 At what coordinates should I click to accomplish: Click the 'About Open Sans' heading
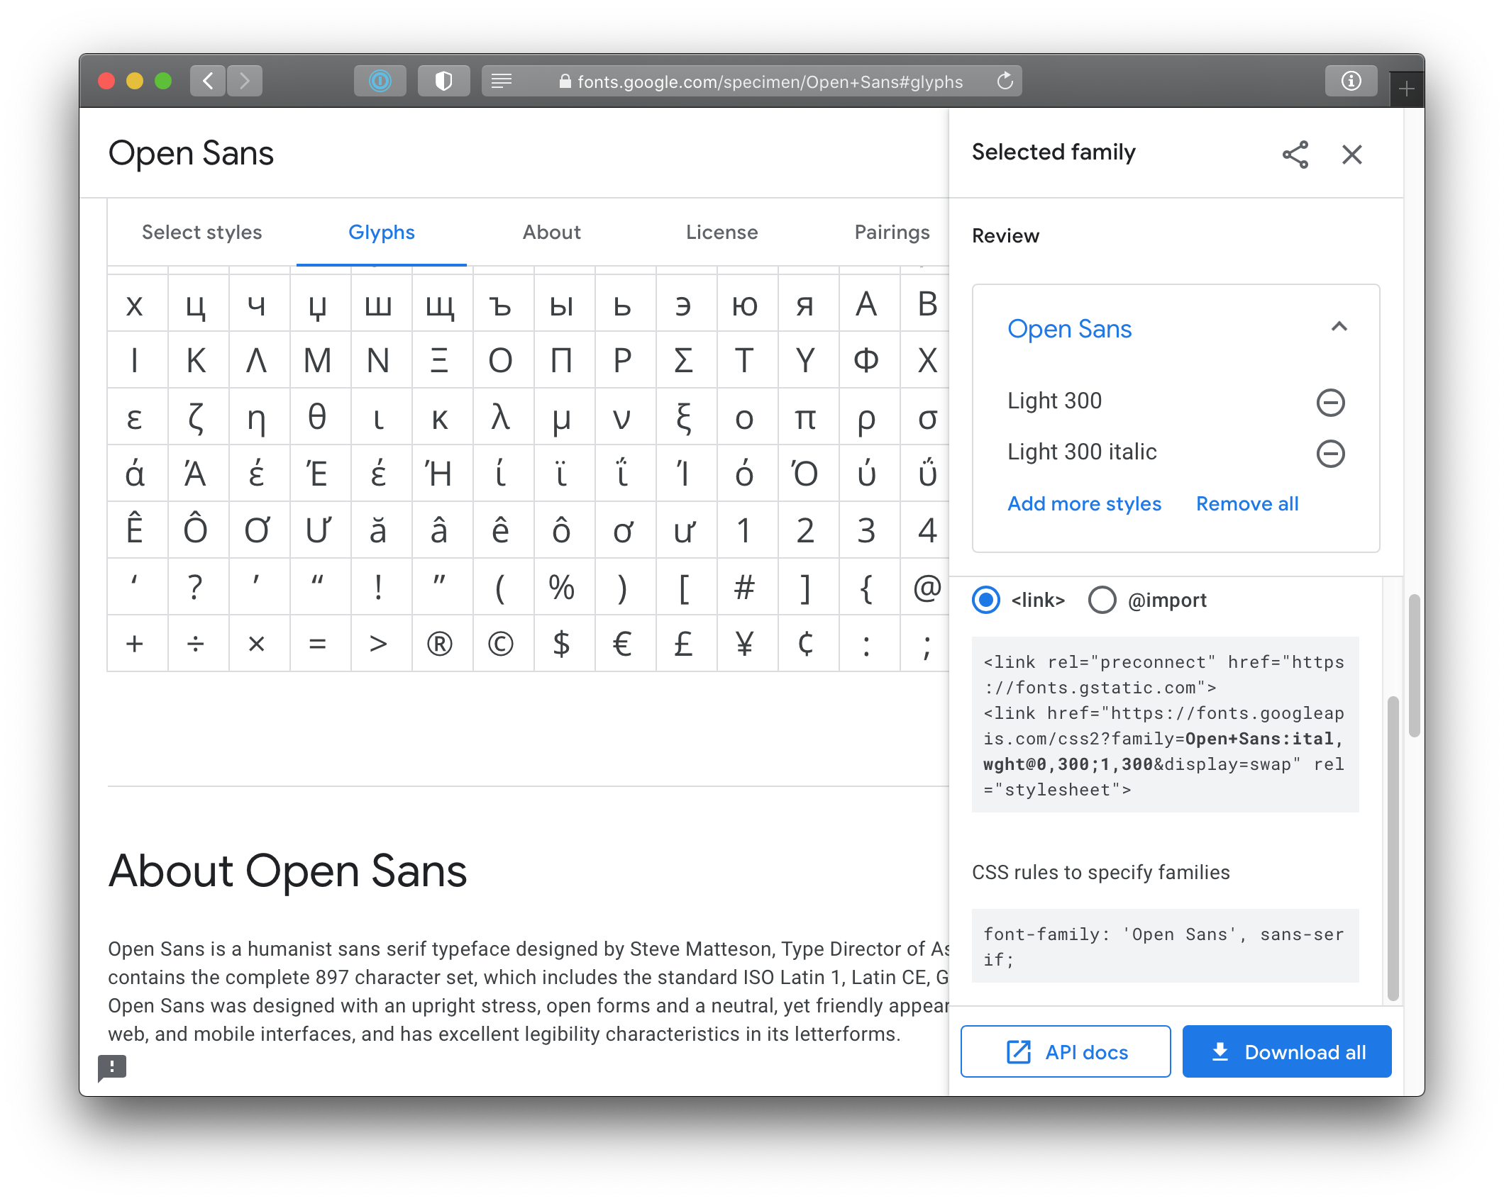click(287, 871)
